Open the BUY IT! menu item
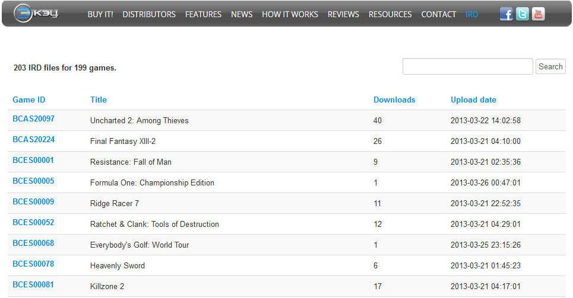The width and height of the screenshot is (573, 298). (100, 14)
